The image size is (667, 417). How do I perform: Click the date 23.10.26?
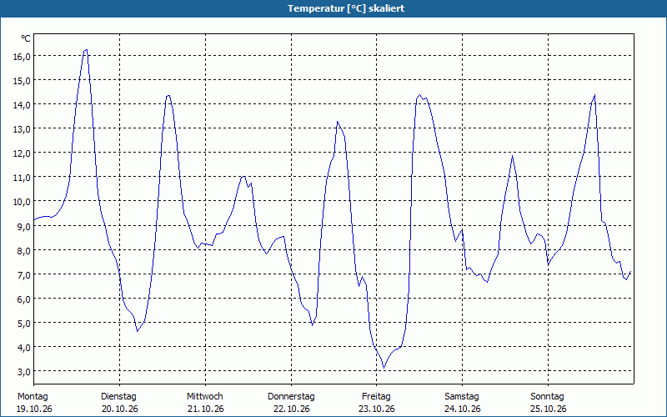pos(377,409)
